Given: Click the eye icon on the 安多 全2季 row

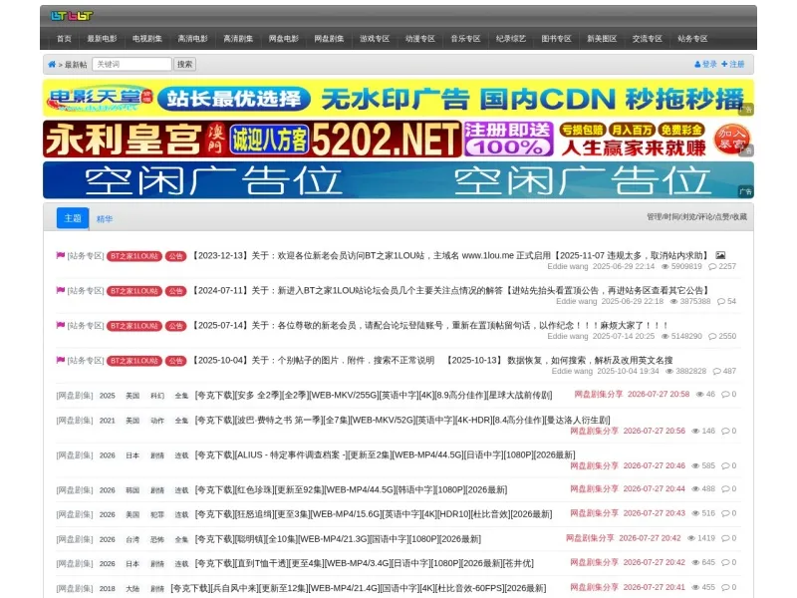Looking at the screenshot, I should (x=700, y=394).
